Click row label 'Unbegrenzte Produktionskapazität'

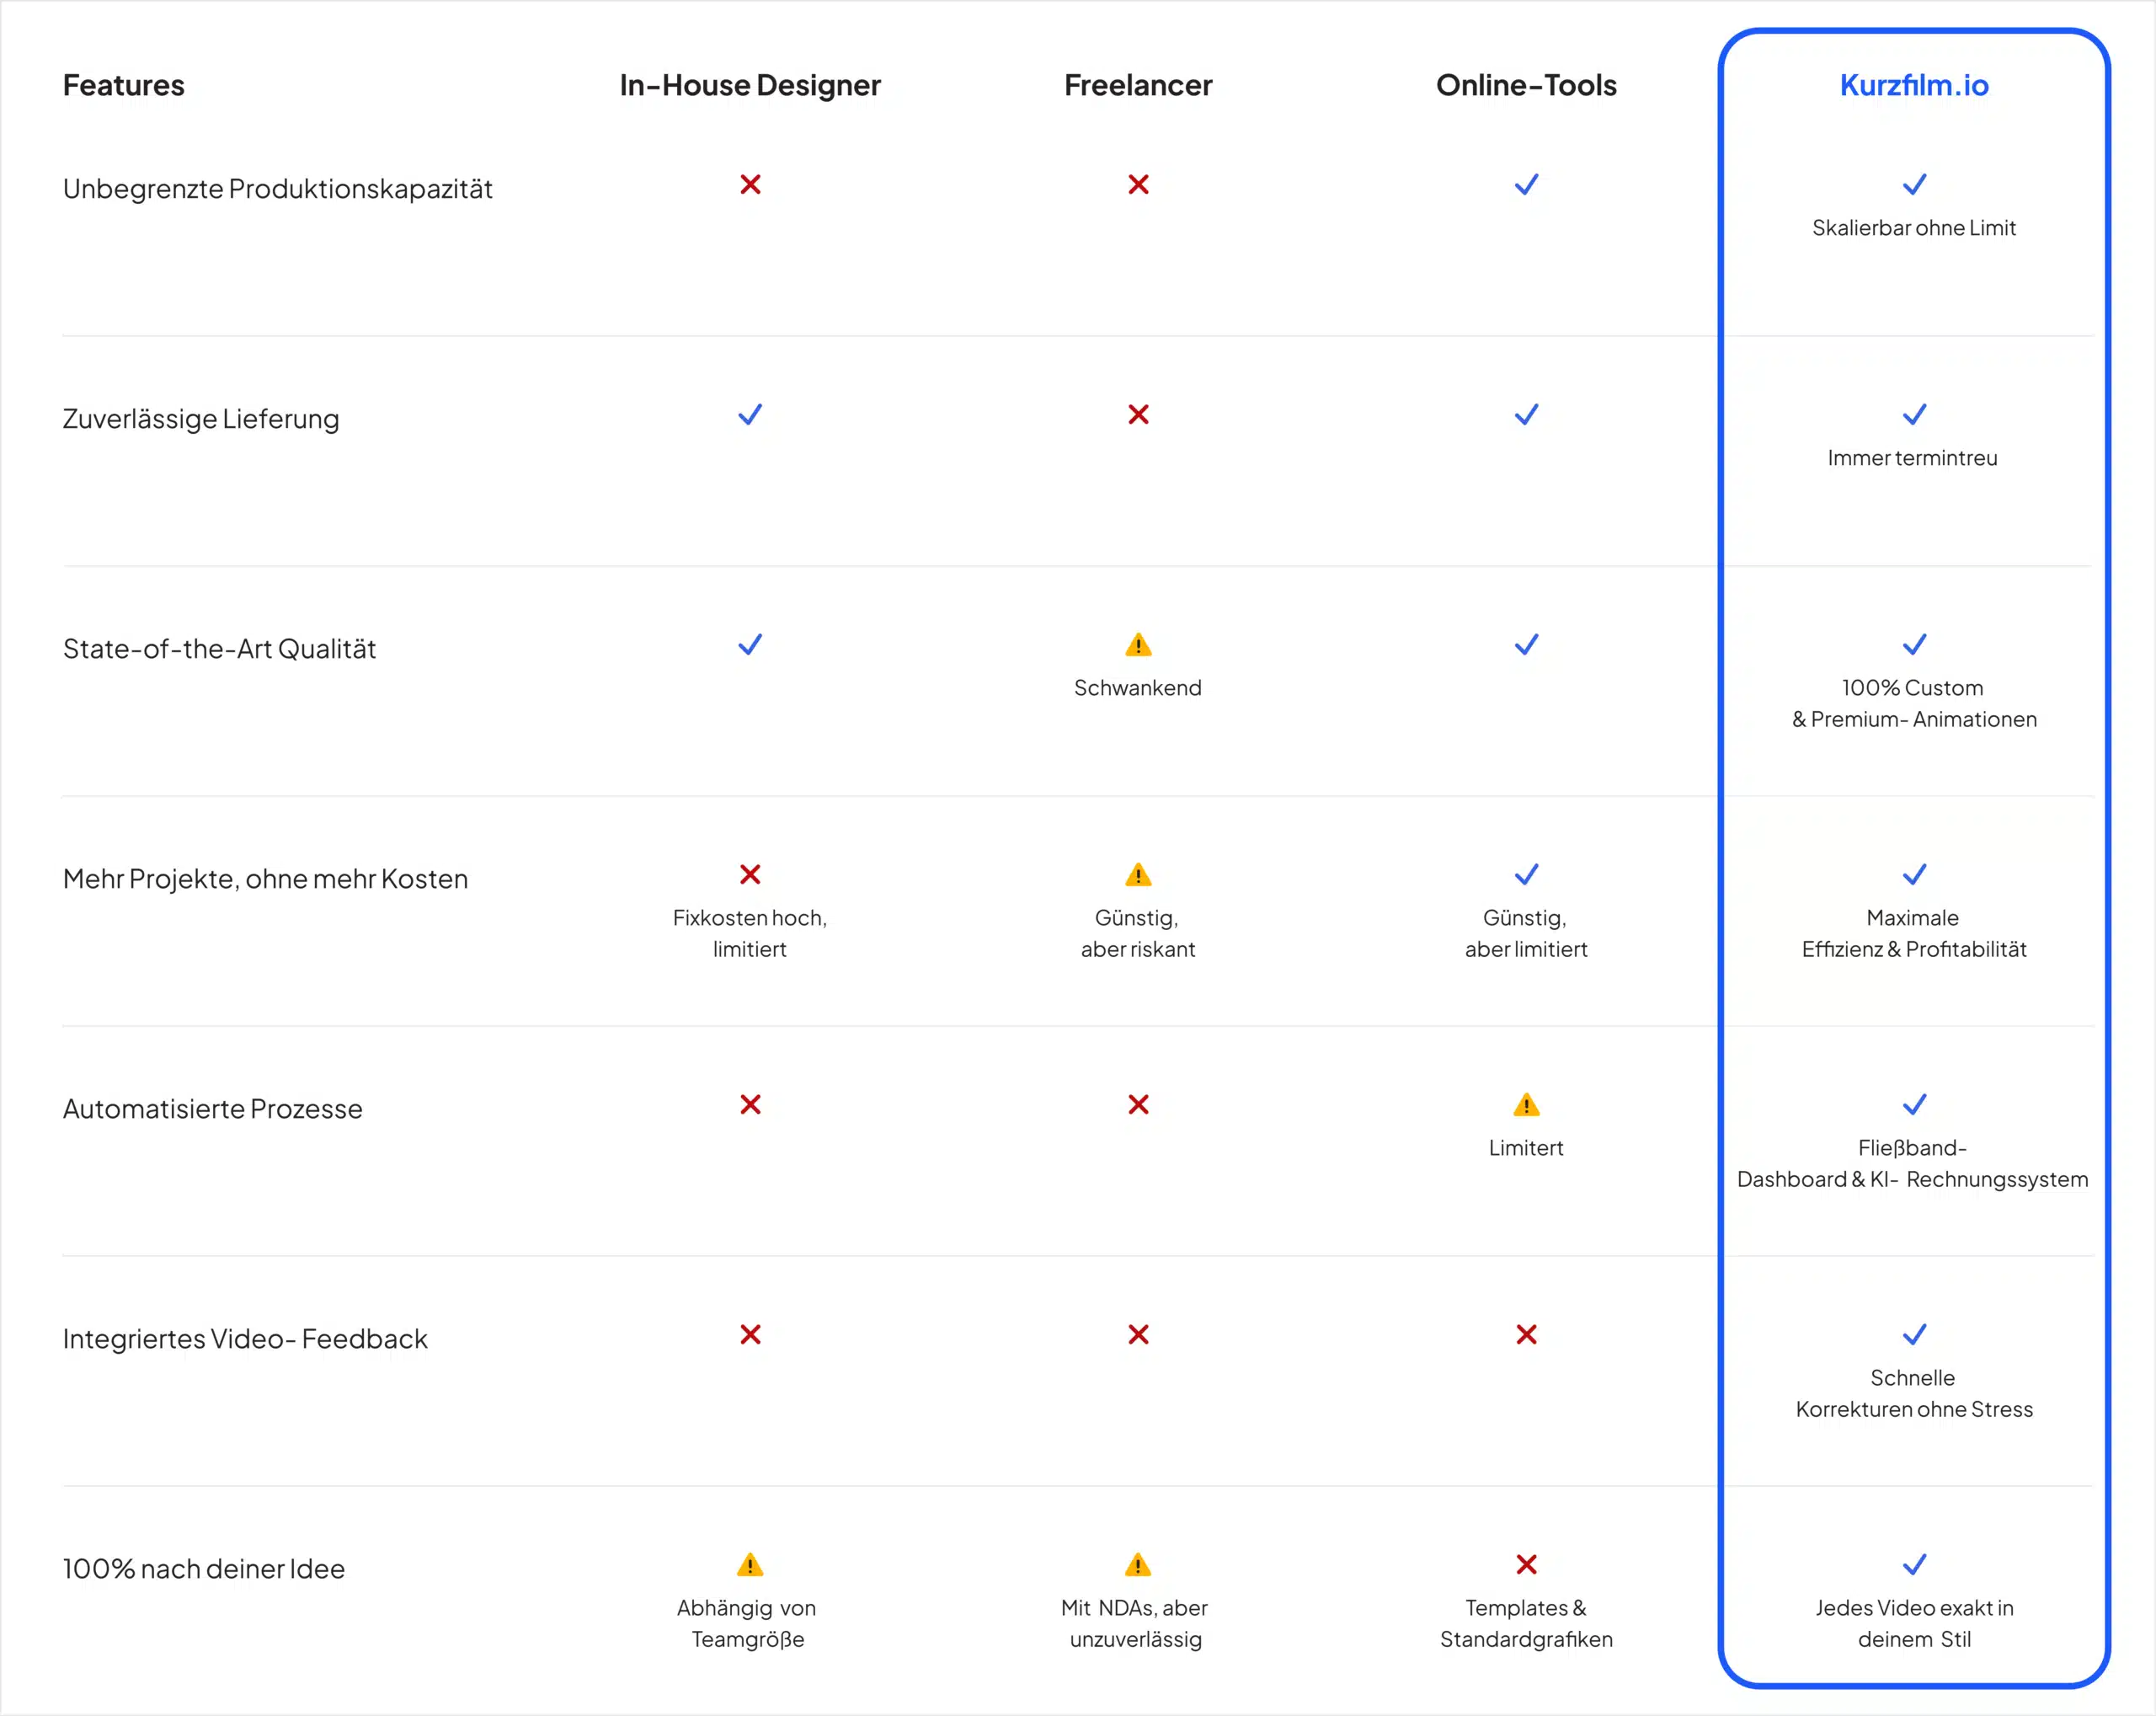point(278,189)
